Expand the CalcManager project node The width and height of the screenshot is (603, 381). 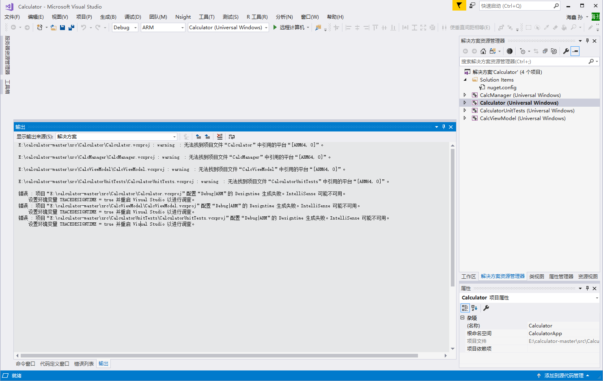coord(465,95)
